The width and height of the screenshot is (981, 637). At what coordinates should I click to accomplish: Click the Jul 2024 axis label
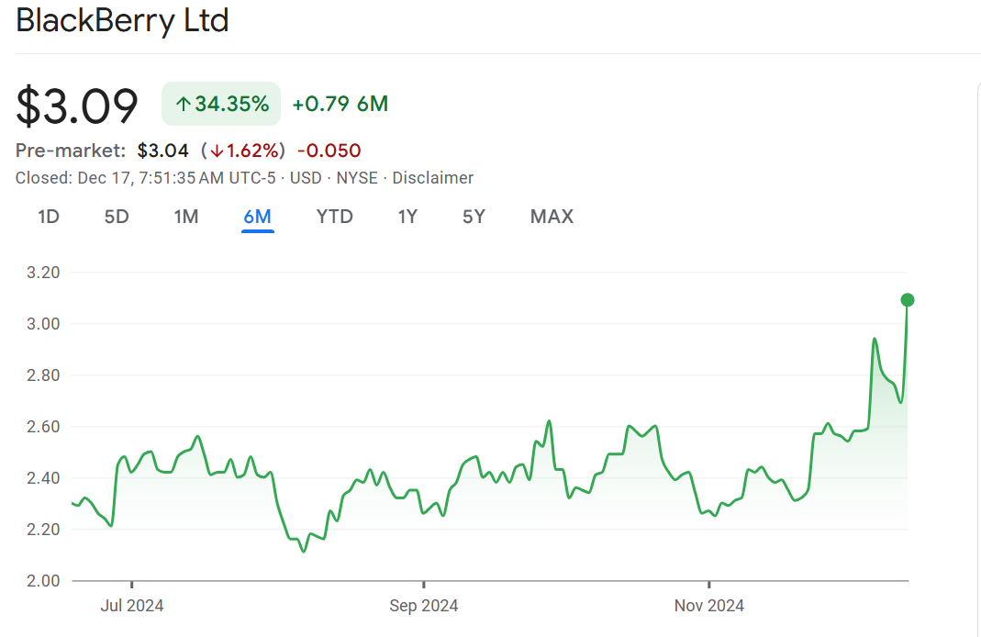pos(131,606)
